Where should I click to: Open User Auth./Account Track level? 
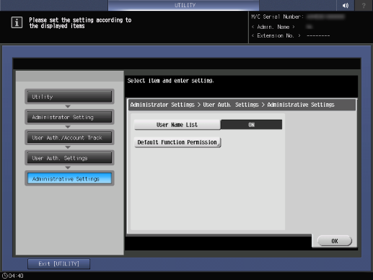pyautogui.click(x=69, y=138)
